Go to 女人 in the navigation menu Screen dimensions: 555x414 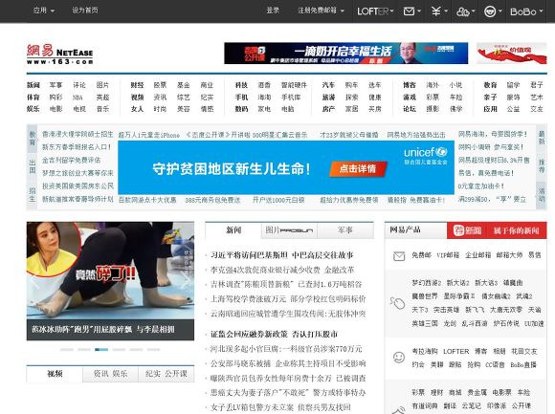pyautogui.click(x=137, y=109)
